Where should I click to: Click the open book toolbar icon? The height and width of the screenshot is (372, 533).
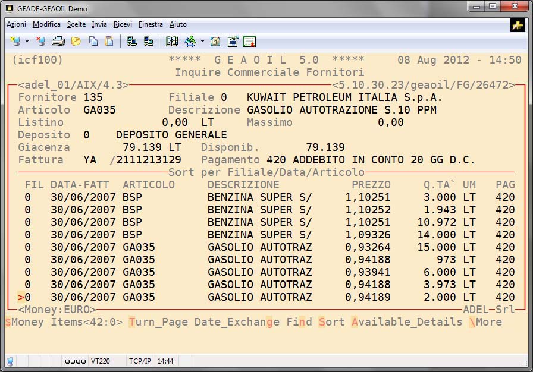pos(172,41)
